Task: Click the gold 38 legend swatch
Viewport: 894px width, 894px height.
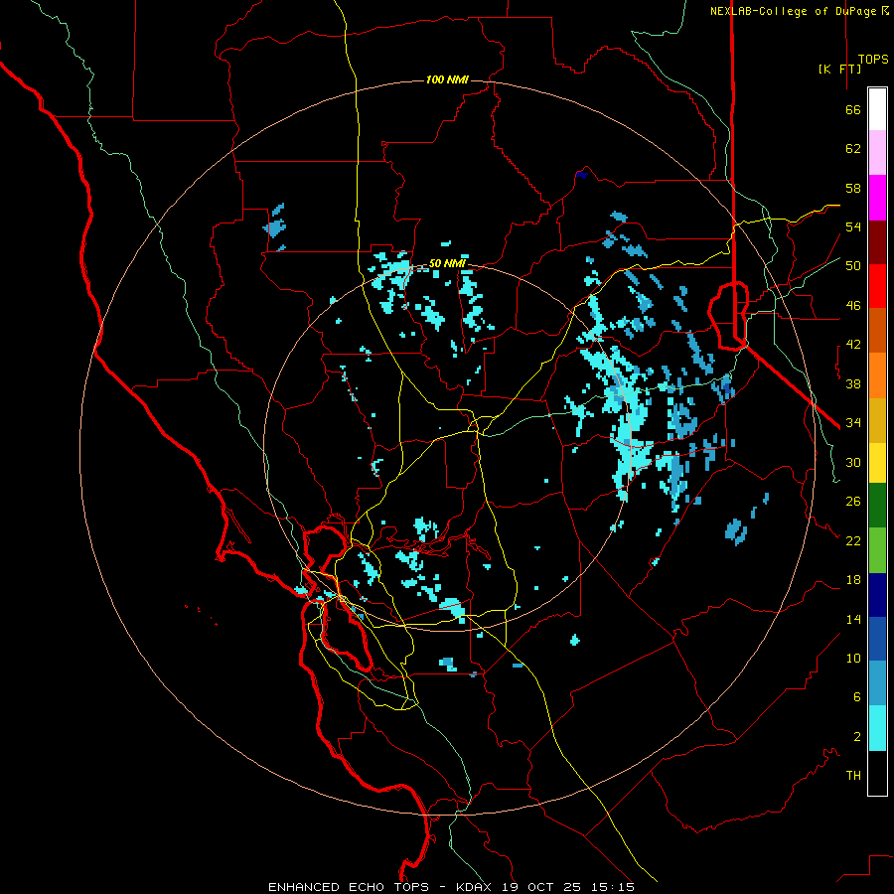Action: pos(877,421)
